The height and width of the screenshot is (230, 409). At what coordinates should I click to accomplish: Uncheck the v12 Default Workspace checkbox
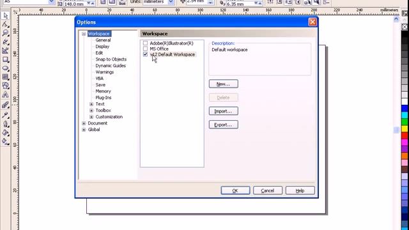point(145,54)
